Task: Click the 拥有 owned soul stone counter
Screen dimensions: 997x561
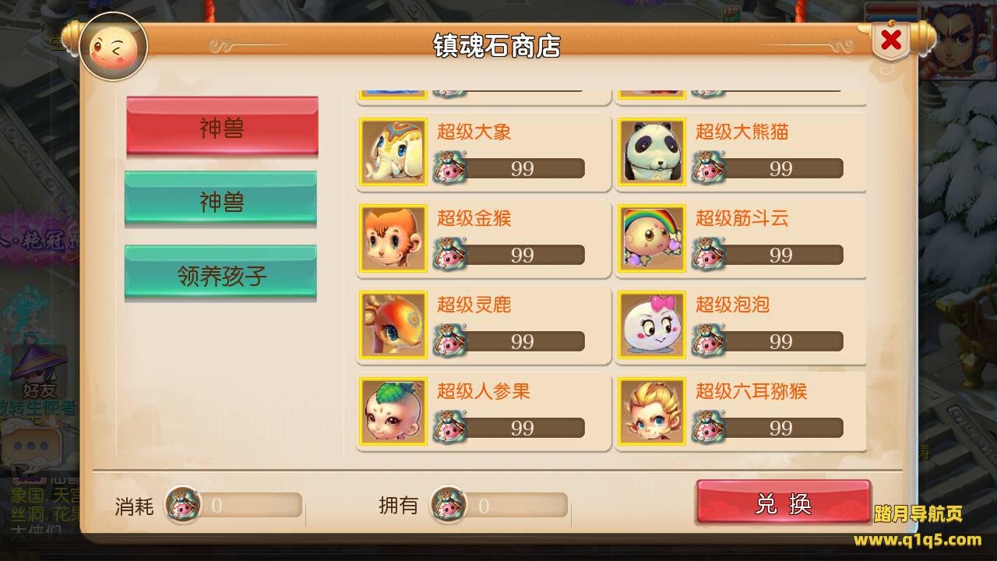Action: [498, 505]
